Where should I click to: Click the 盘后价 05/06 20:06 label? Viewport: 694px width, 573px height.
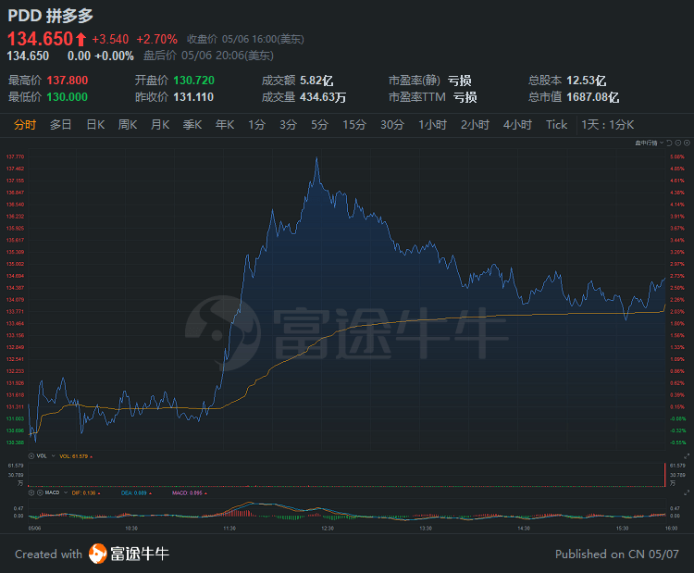click(x=208, y=56)
